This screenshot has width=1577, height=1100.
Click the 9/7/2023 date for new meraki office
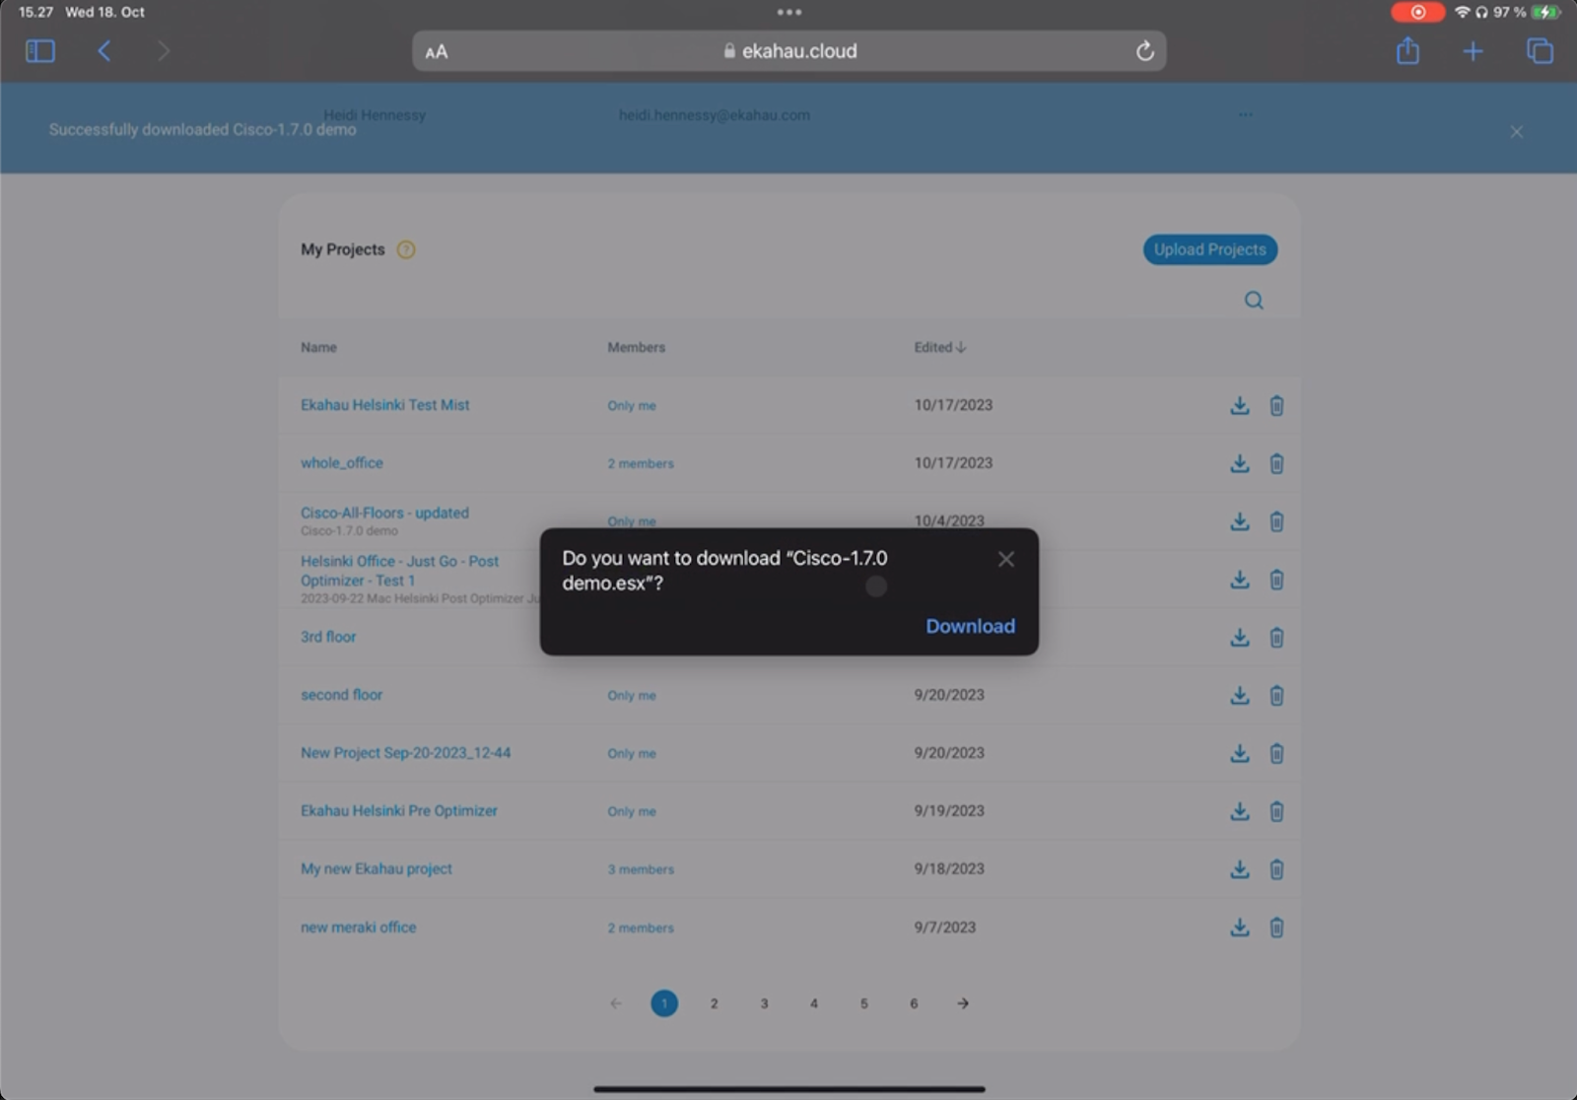point(944,928)
